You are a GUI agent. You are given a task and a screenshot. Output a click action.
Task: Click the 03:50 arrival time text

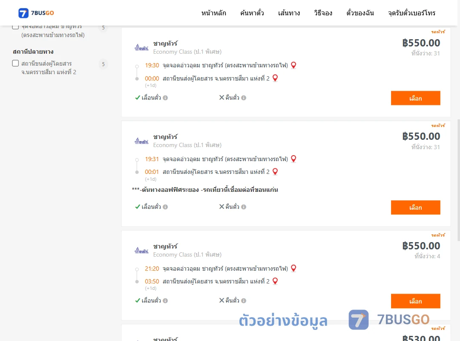pyautogui.click(x=152, y=281)
